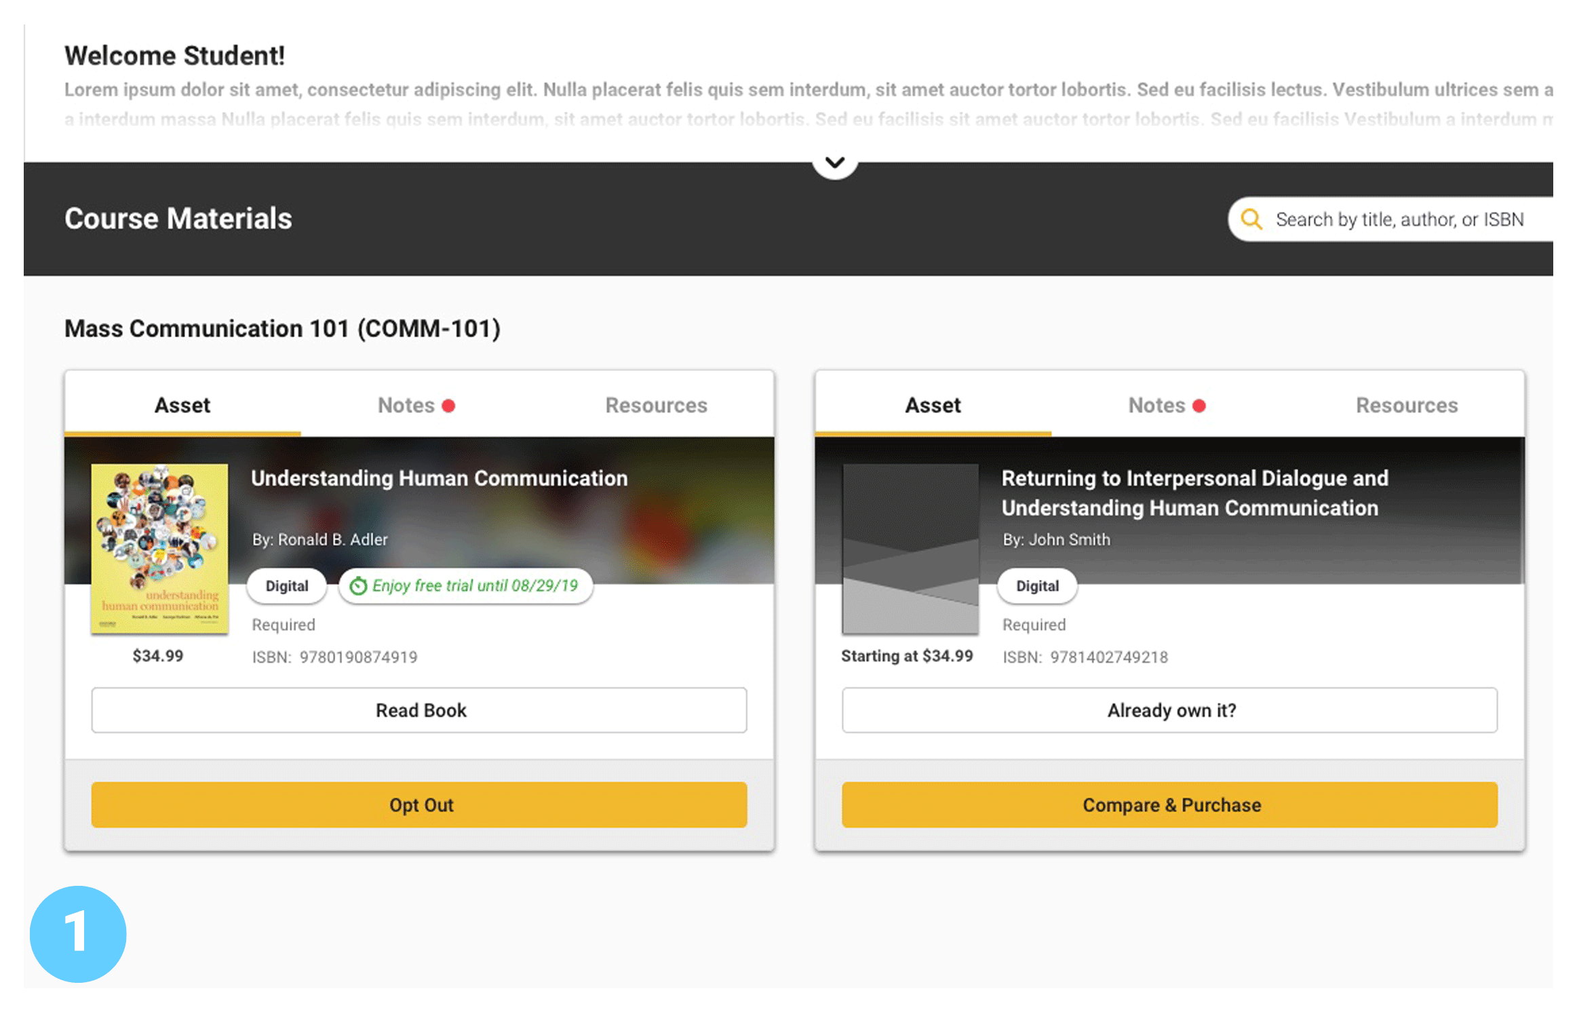1577x1012 pixels.
Task: Click the free trial timer icon
Action: pos(357,585)
